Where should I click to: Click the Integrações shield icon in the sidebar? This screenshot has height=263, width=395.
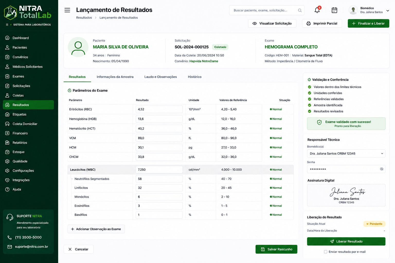(x=7, y=180)
